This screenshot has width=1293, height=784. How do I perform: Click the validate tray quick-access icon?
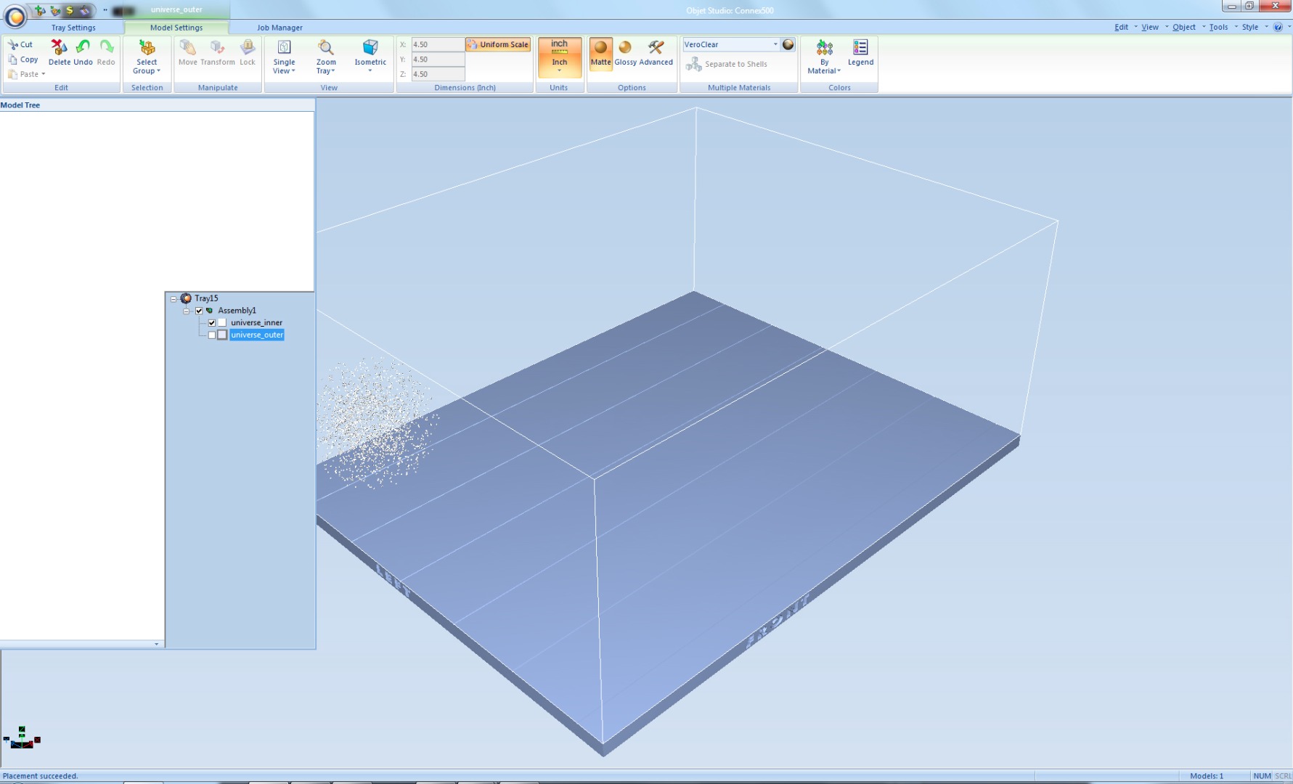[54, 10]
